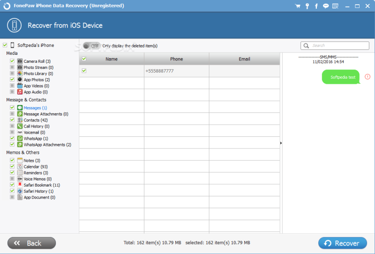Select the Safari Bookmark icon
375x254 pixels.
coord(20,185)
